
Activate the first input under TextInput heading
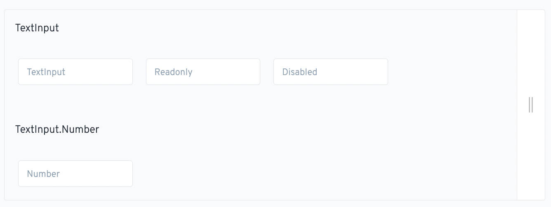click(x=75, y=72)
